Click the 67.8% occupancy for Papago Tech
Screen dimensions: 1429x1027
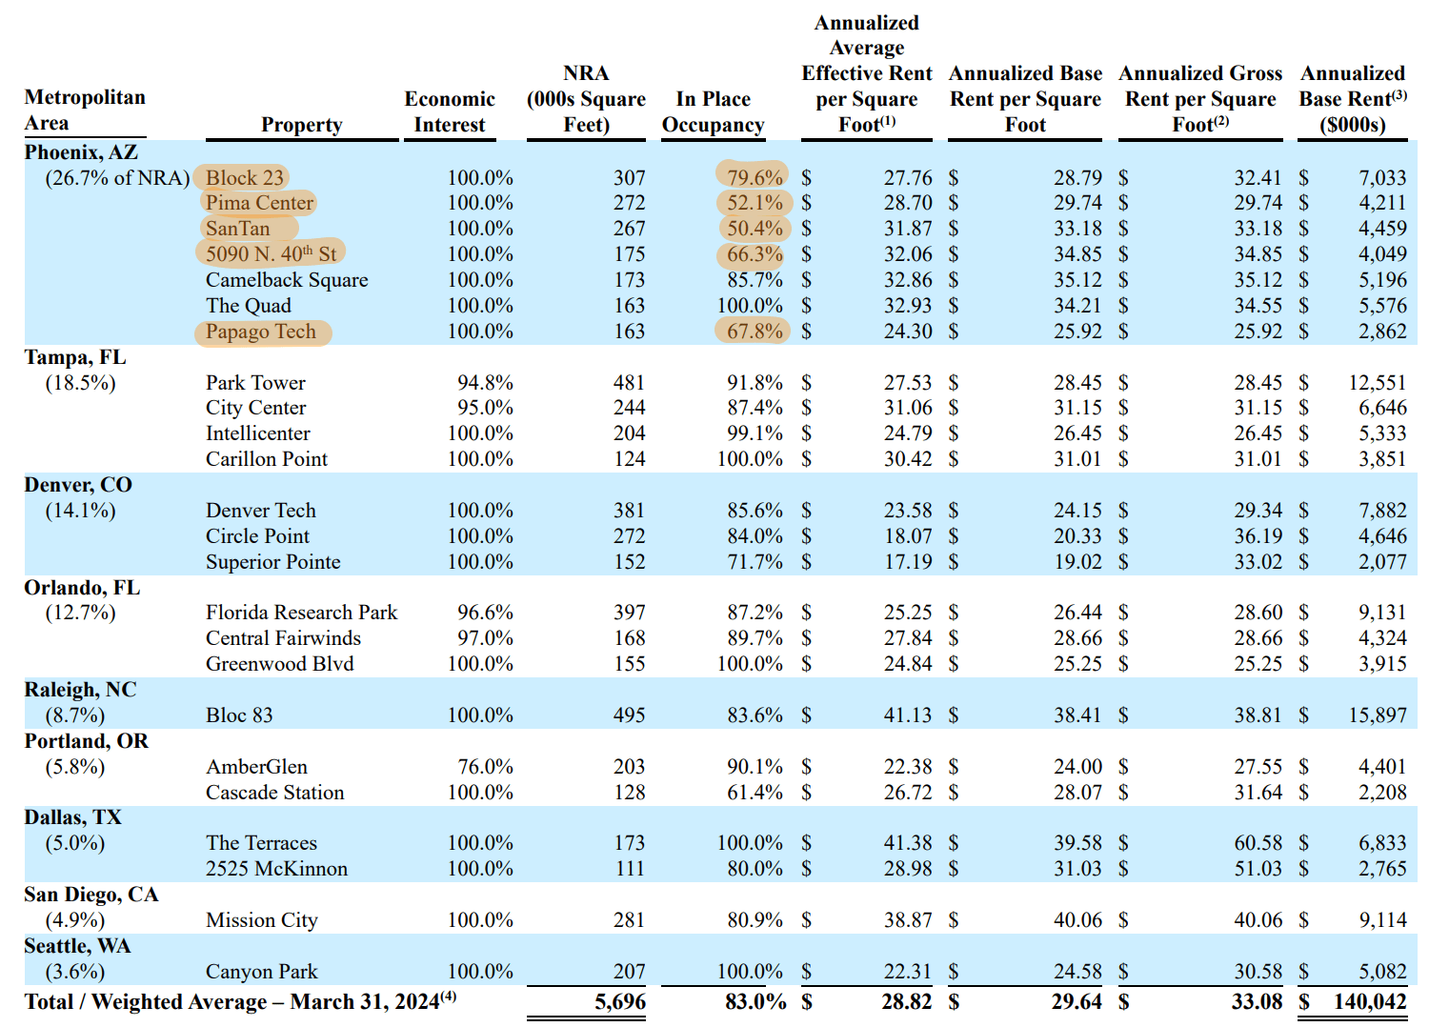(755, 332)
